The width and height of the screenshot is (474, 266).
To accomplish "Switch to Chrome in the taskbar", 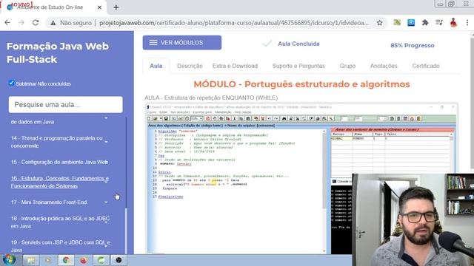I will [x=66, y=260].
